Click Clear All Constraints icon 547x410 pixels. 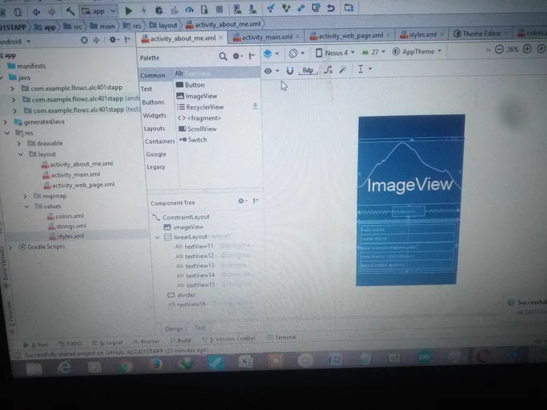pyautogui.click(x=328, y=70)
